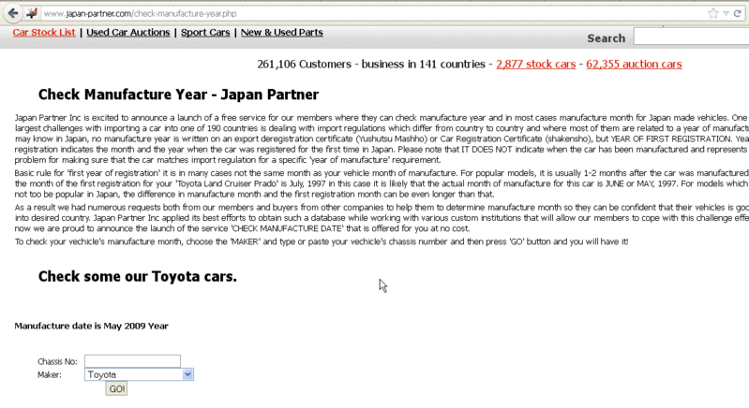Open the 2,877 stock cars link
The image size is (749, 408).
535,65
